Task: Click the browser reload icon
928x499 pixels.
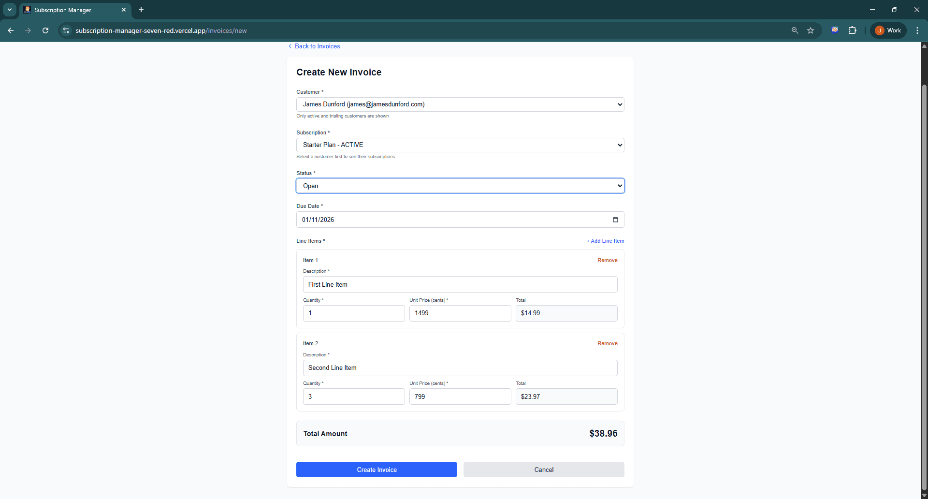Action: click(45, 30)
